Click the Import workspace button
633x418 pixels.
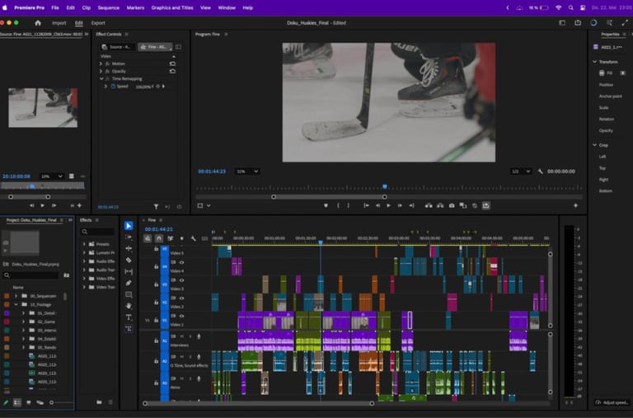click(x=59, y=23)
